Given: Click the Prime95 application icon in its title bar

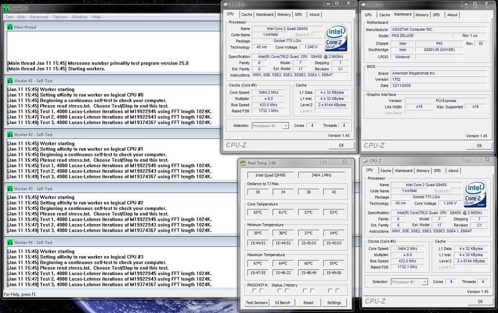Looking at the screenshot, I should tap(6, 9).
